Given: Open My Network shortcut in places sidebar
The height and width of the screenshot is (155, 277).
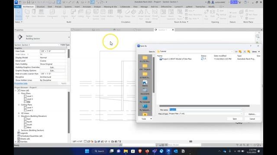Looking at the screenshot, I should coord(145,108).
